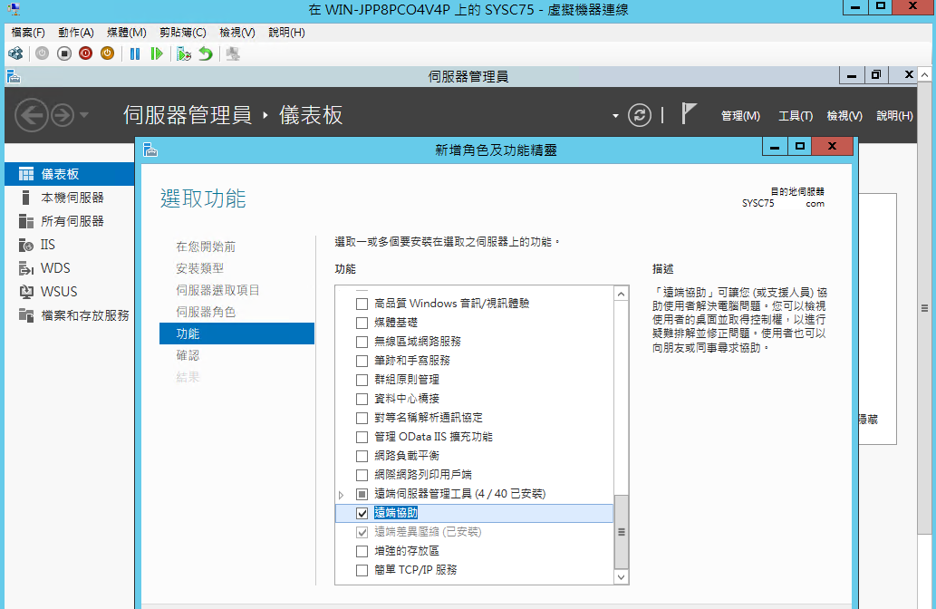Go to the 伺服器選取項目 wizard step
This screenshot has height=609, width=936.
pos(217,290)
